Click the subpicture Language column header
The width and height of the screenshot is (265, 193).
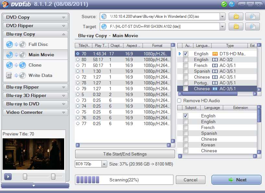click(212, 108)
